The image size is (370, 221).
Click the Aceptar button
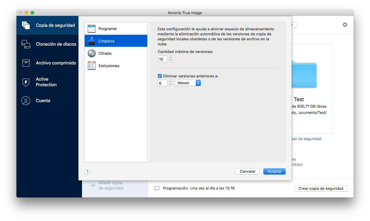click(274, 171)
